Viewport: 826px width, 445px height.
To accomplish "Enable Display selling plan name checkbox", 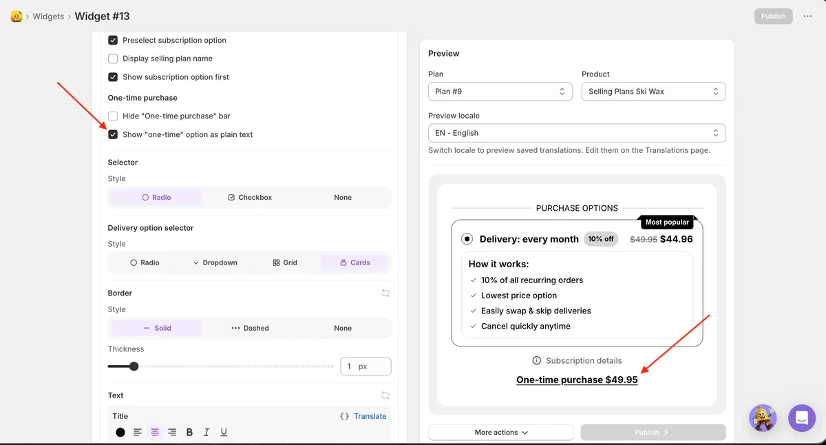I will pyautogui.click(x=113, y=59).
